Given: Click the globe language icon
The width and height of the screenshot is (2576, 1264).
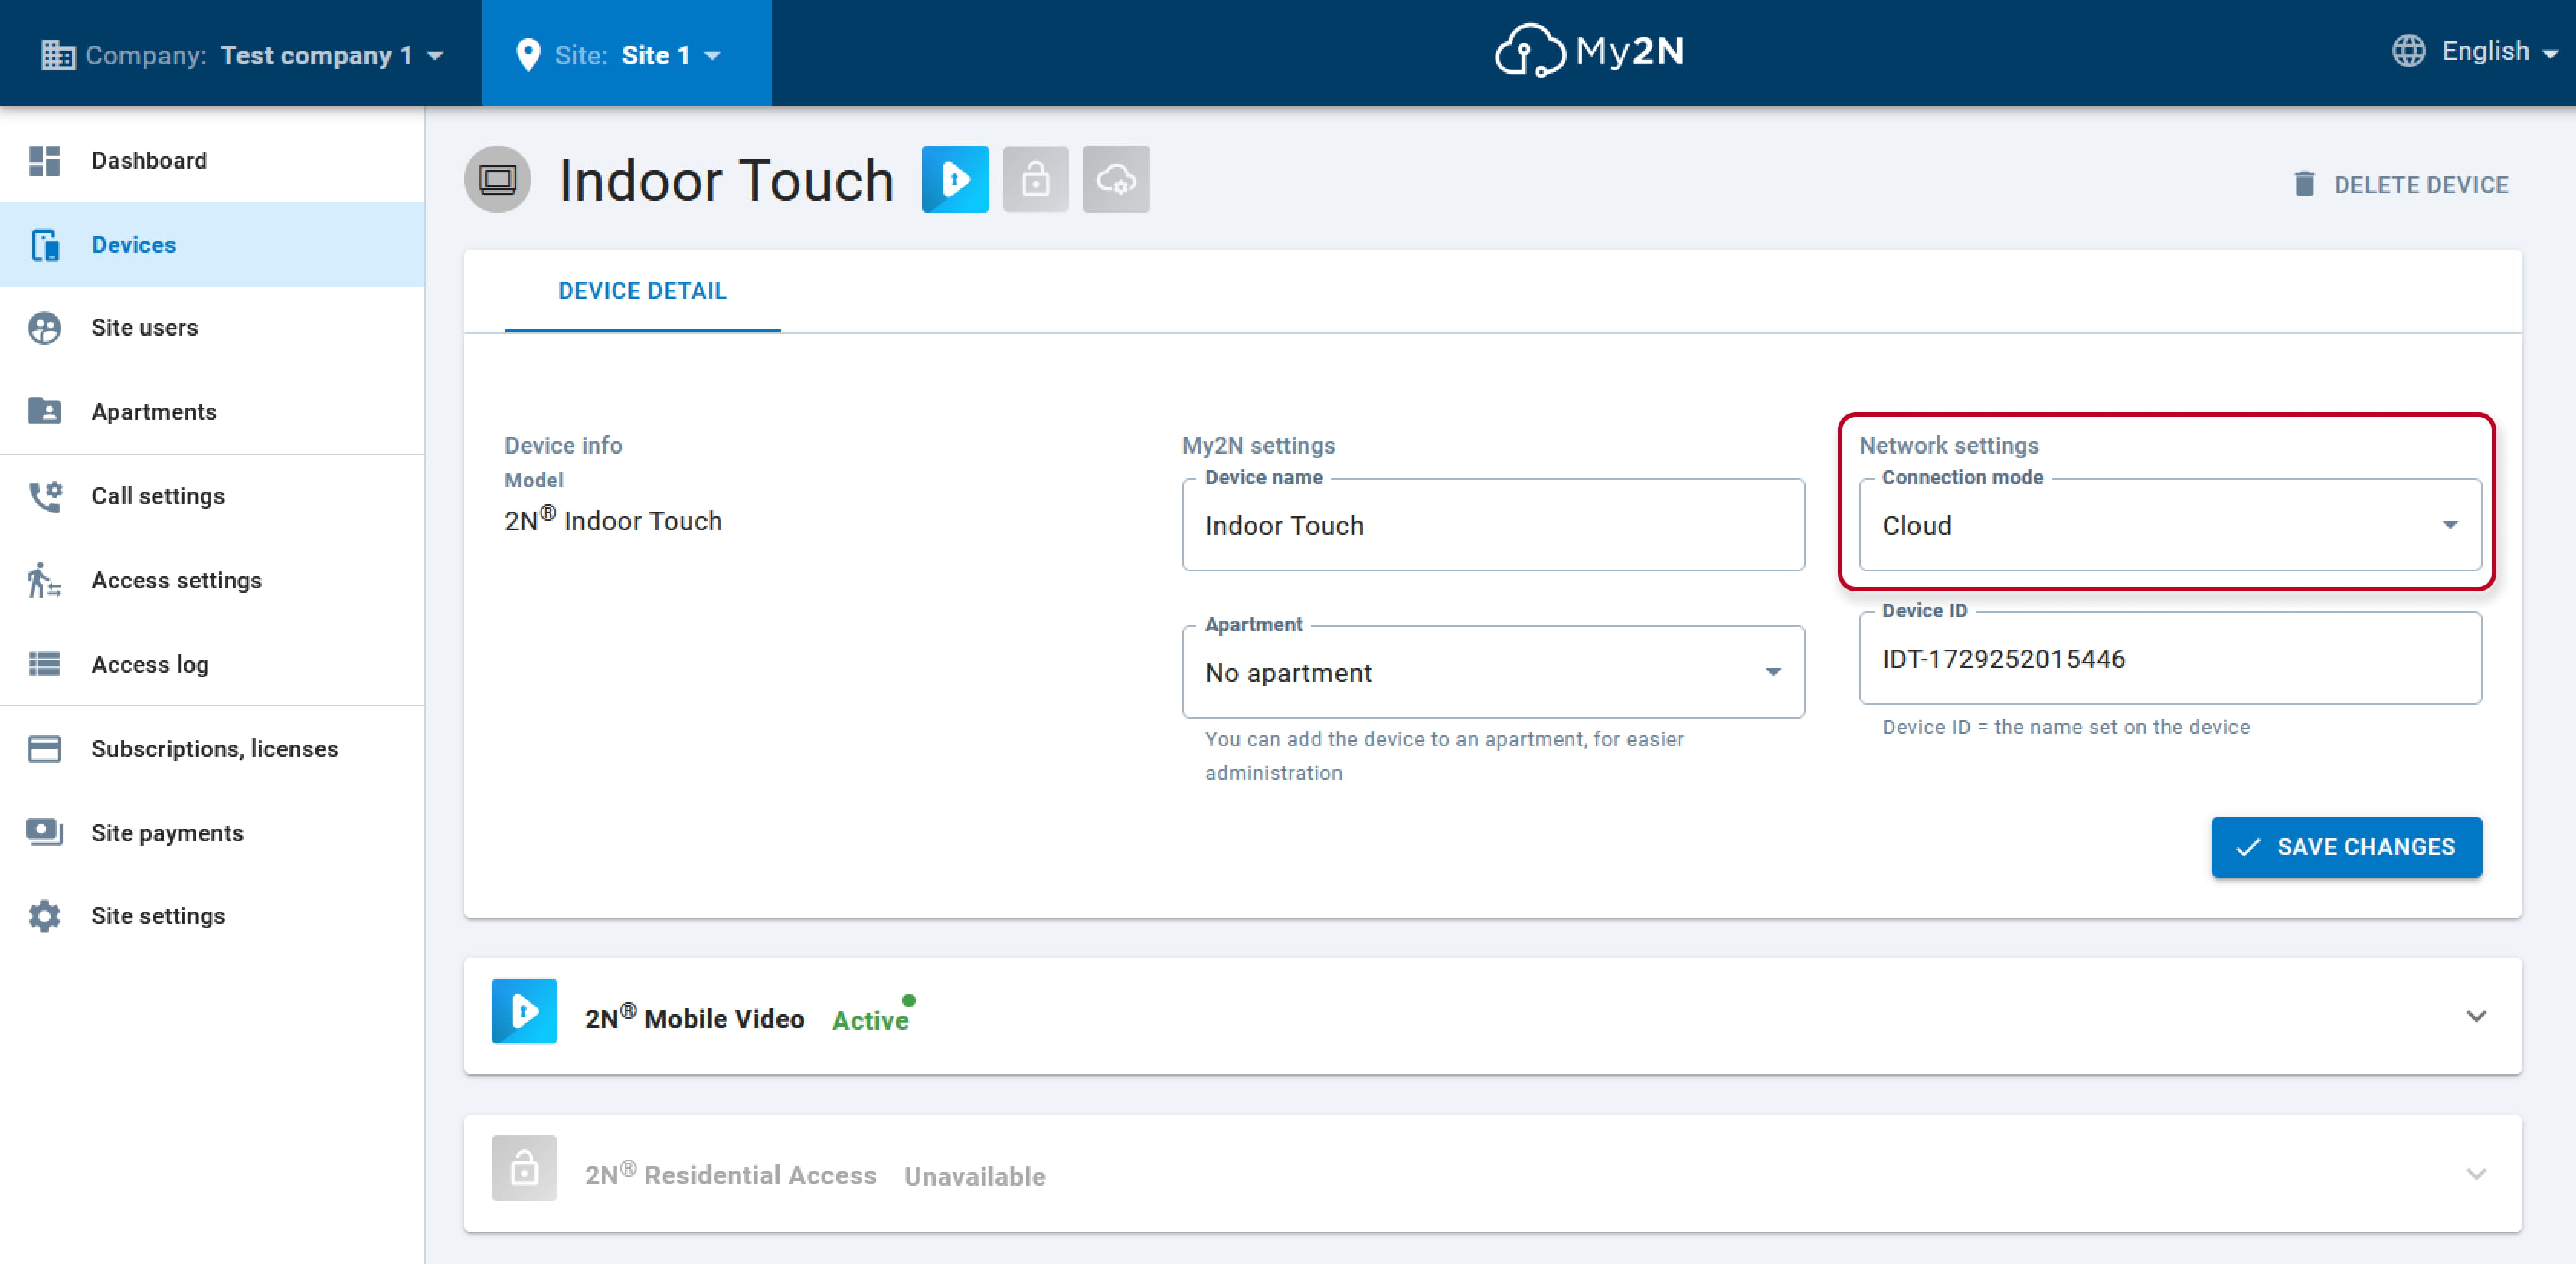Looking at the screenshot, I should 2408,51.
